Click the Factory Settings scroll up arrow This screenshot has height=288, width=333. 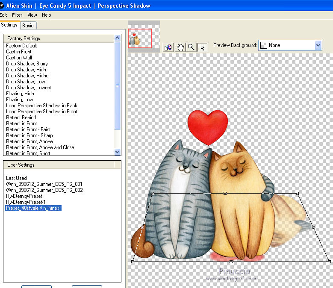click(x=117, y=38)
